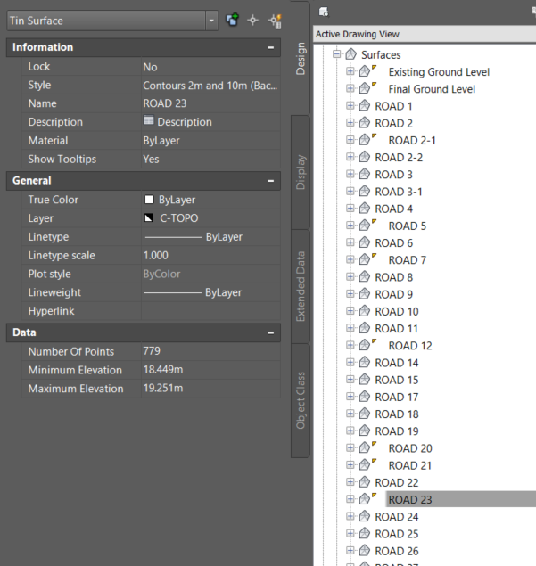Select the ROAD 9 tree item

click(x=393, y=294)
